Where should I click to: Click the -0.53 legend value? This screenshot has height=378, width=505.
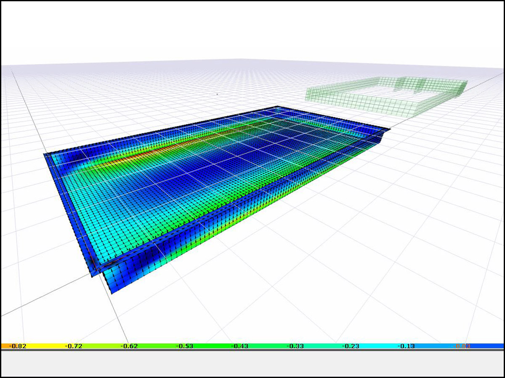pos(185,346)
